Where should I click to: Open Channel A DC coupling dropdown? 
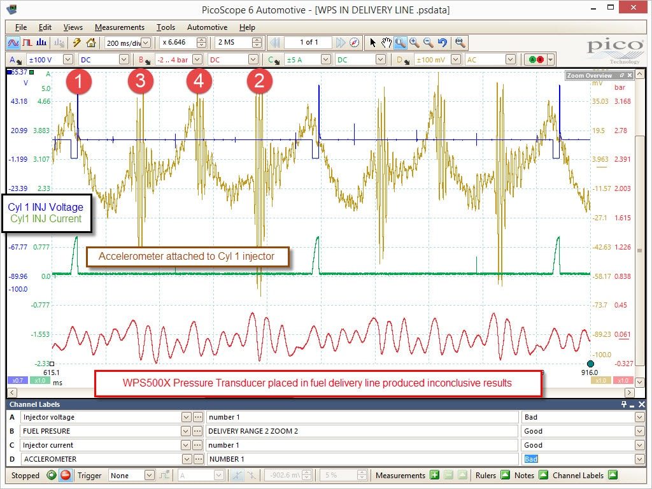(124, 60)
